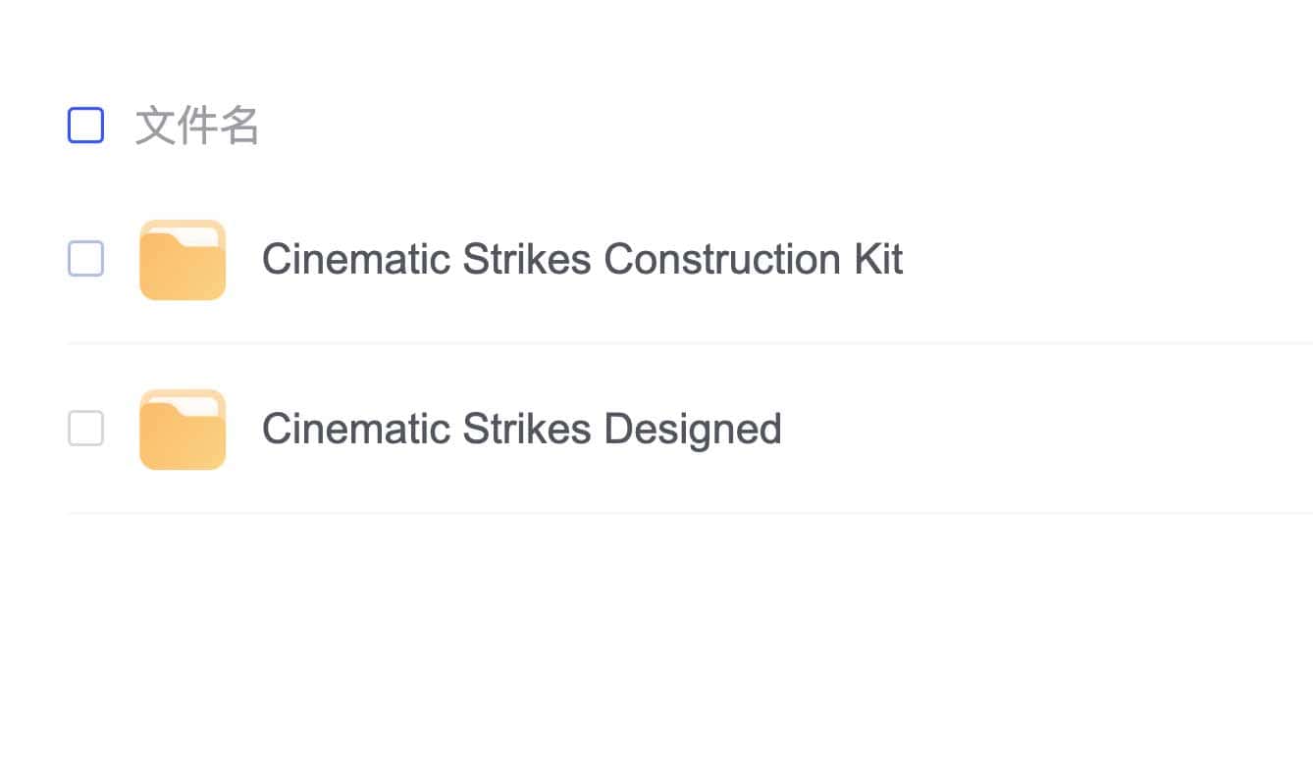Screen dimensions: 1313x765
Task: Click the text 'Cinematic Strikes Designed'
Action: click(521, 430)
